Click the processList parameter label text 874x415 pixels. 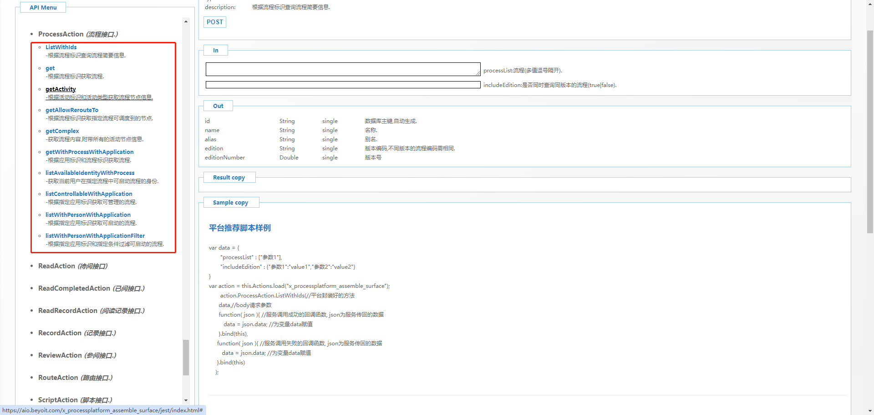pos(523,71)
